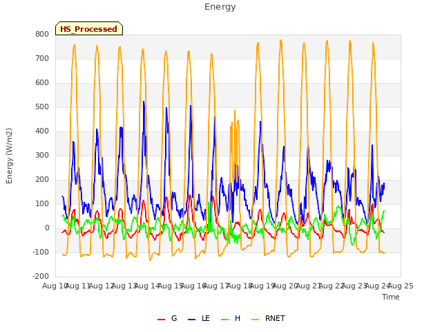Select the G legend label
This screenshot has height=332, width=442.
coord(174,318)
